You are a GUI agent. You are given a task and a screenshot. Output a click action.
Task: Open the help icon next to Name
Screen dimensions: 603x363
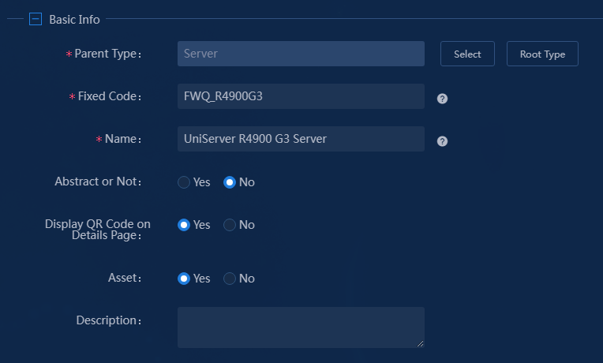click(442, 141)
